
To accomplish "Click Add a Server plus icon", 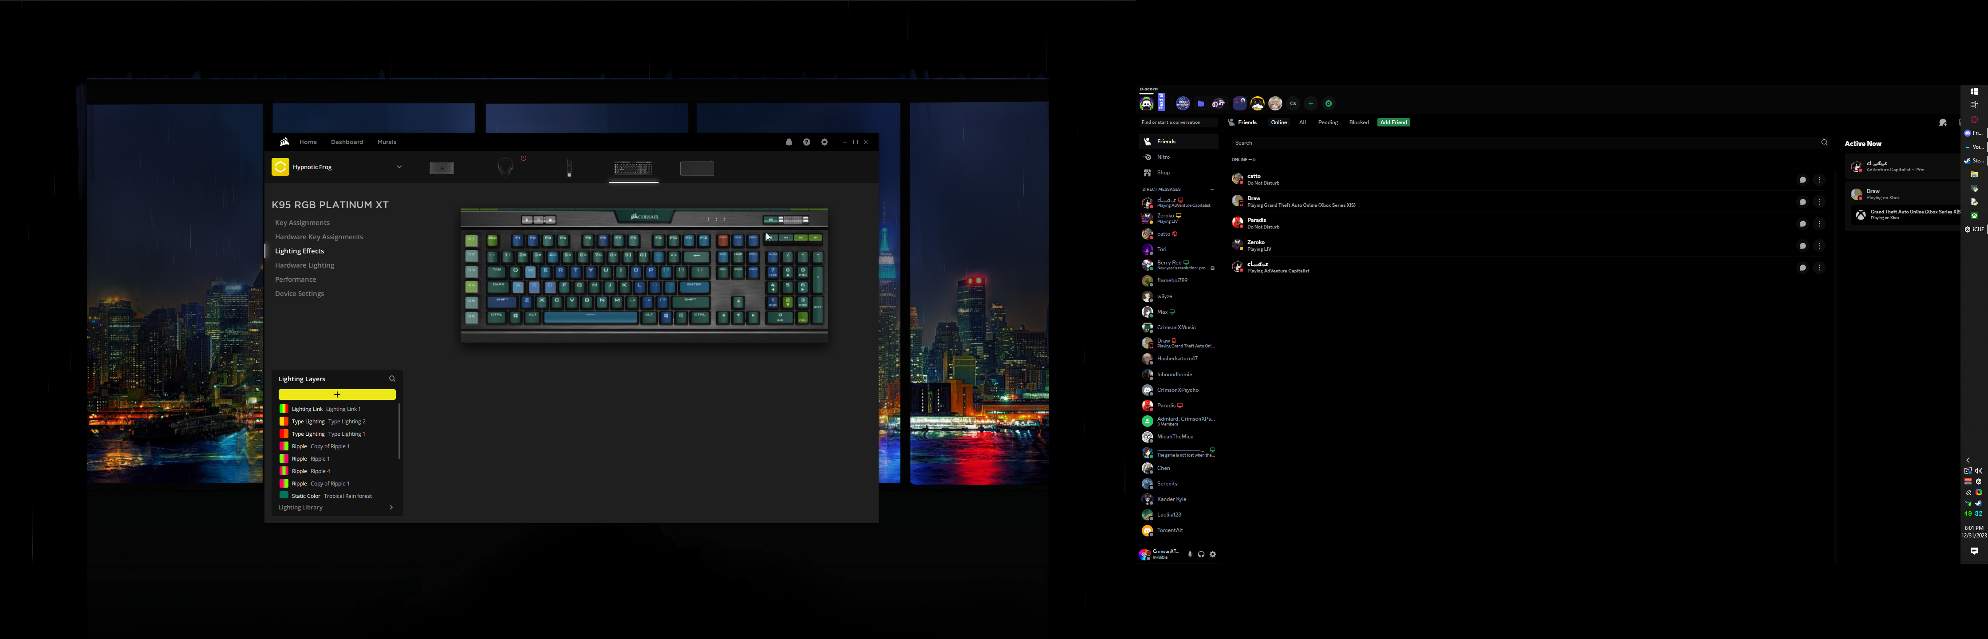I will (1310, 103).
